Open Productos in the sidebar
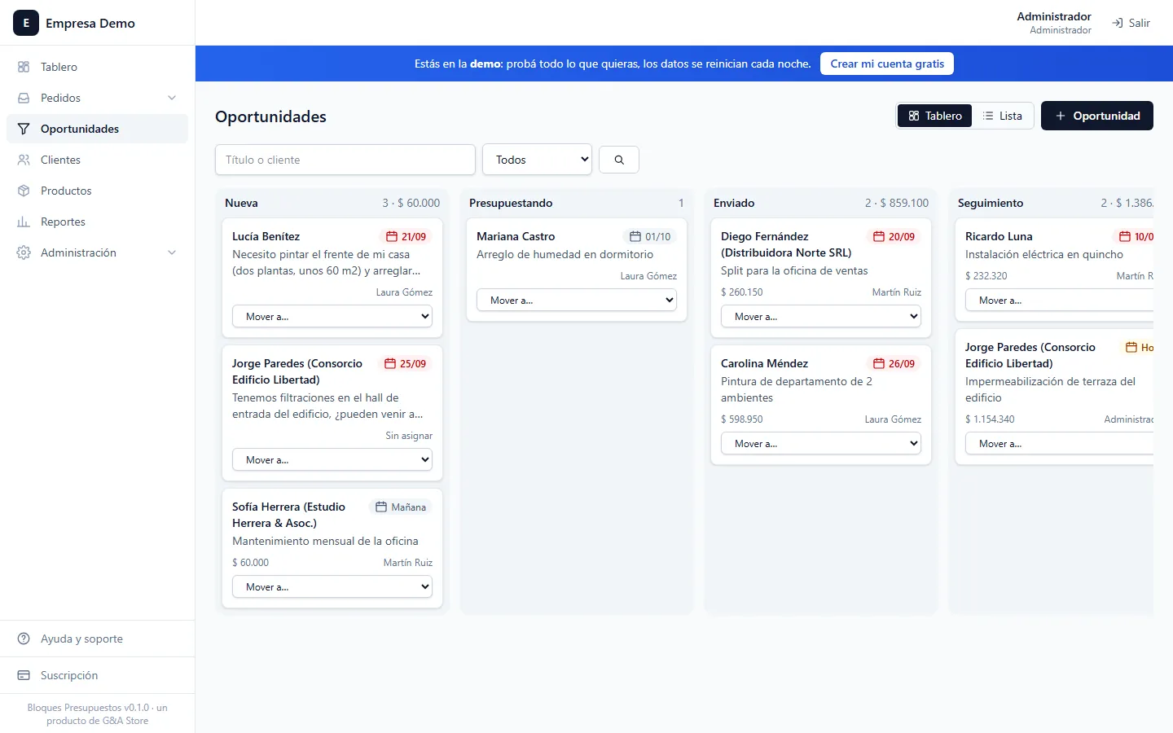 [97, 191]
